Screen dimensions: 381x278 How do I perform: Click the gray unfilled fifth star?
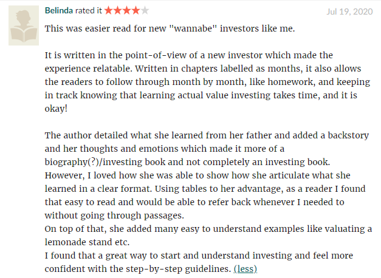145,10
